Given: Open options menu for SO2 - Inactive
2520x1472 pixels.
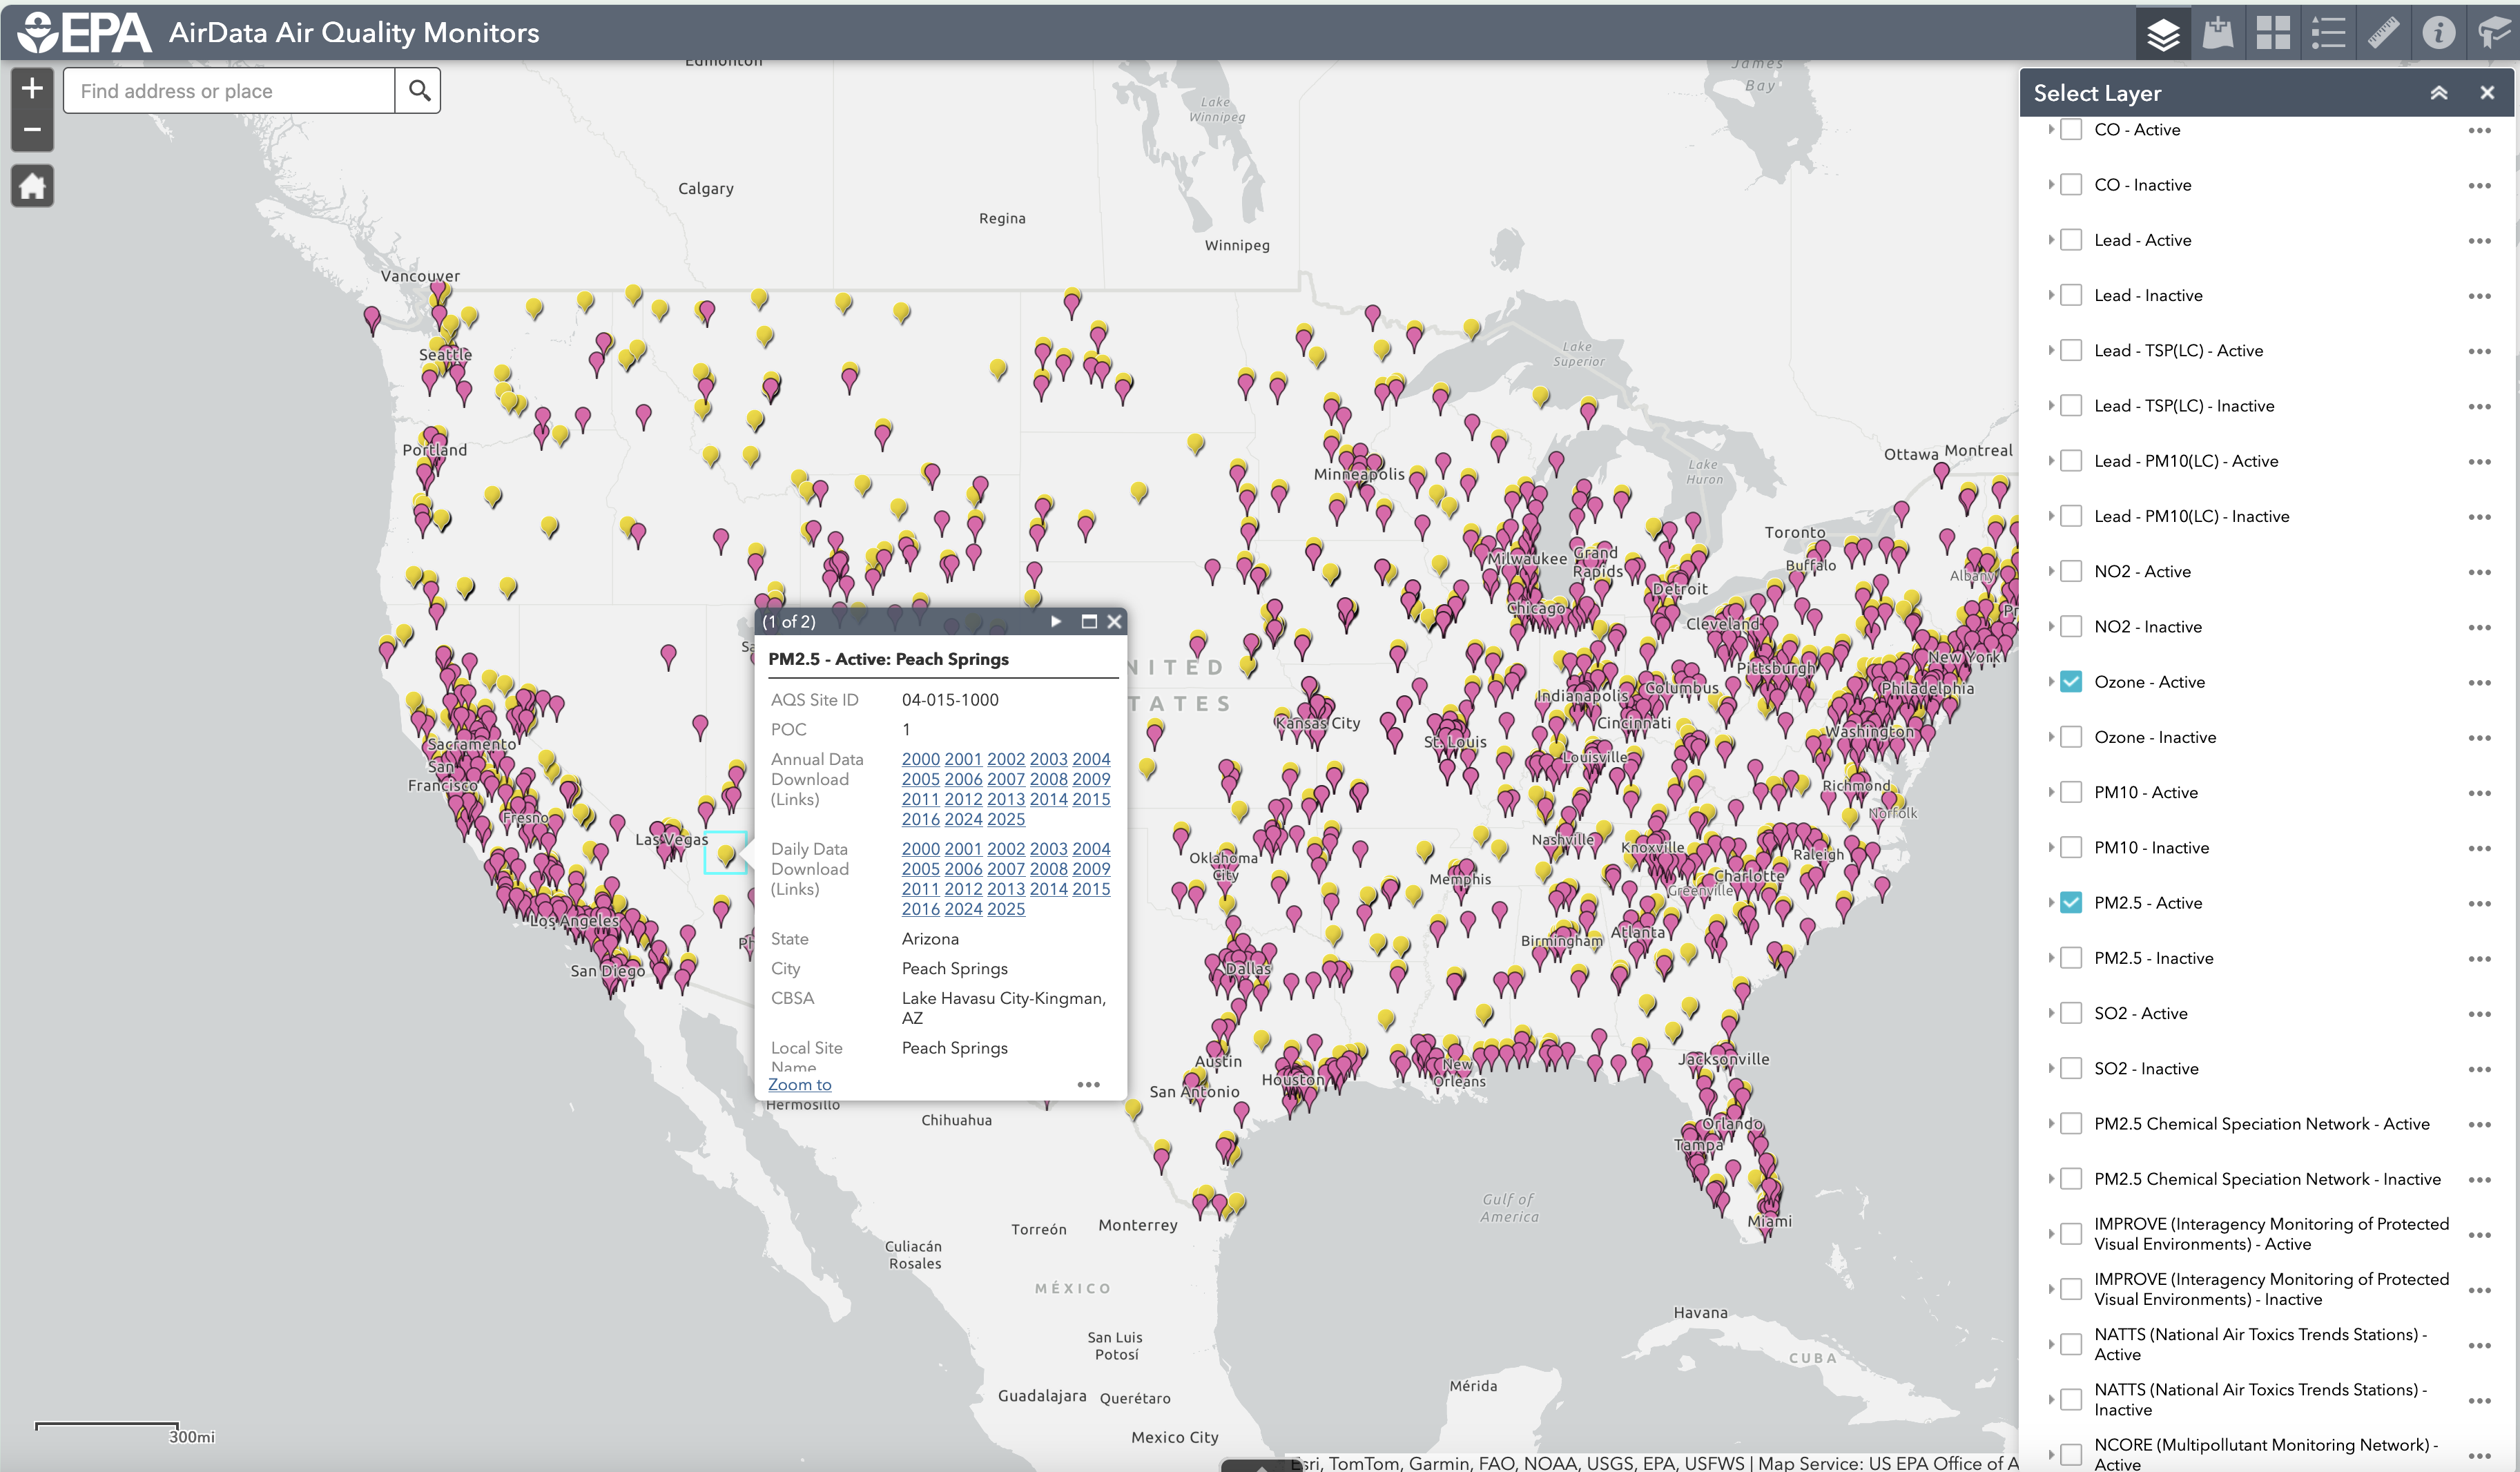Looking at the screenshot, I should pos(2479,1070).
